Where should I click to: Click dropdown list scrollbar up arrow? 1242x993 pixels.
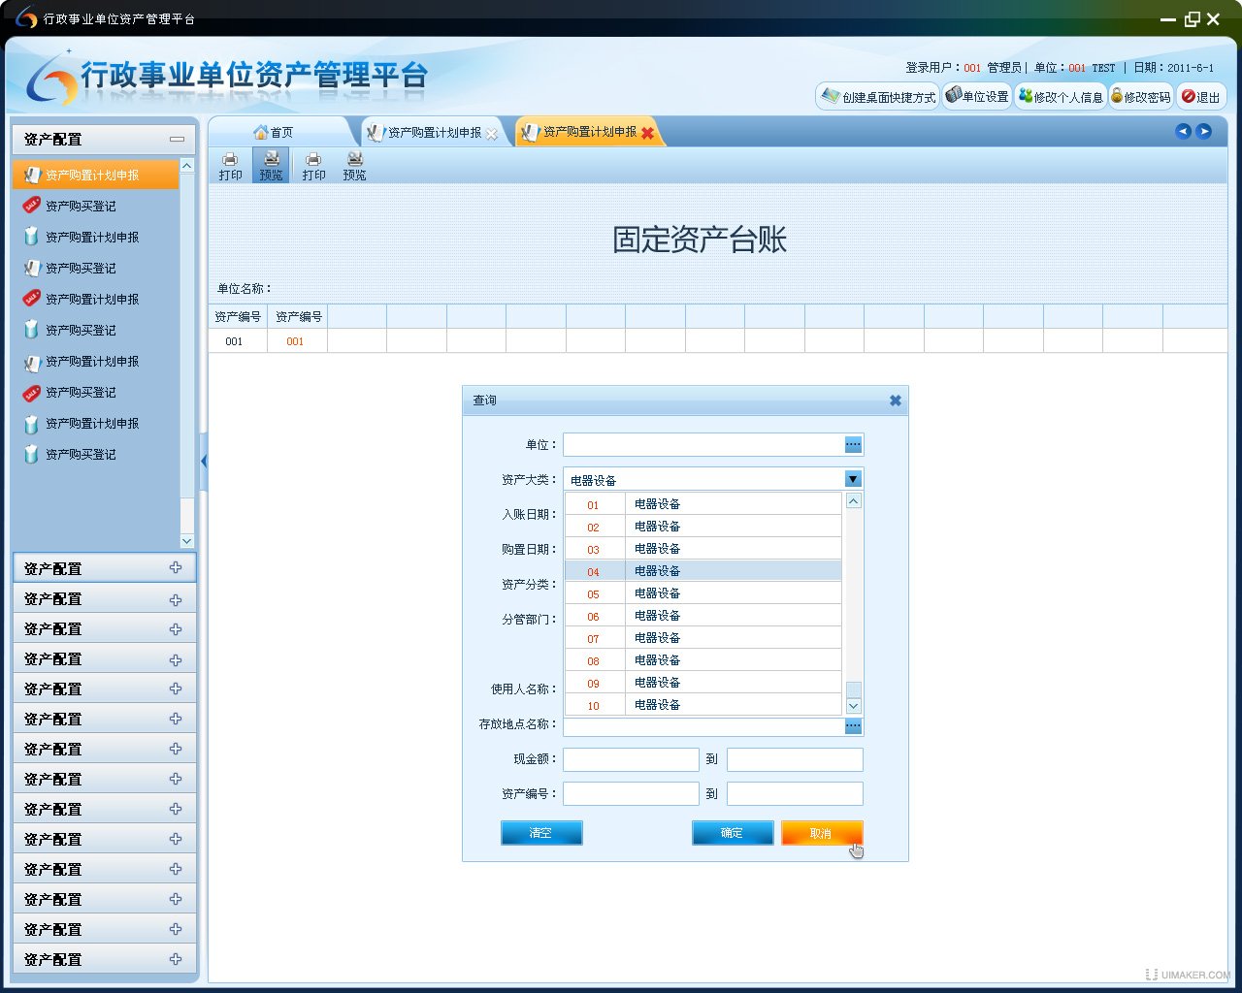click(854, 501)
